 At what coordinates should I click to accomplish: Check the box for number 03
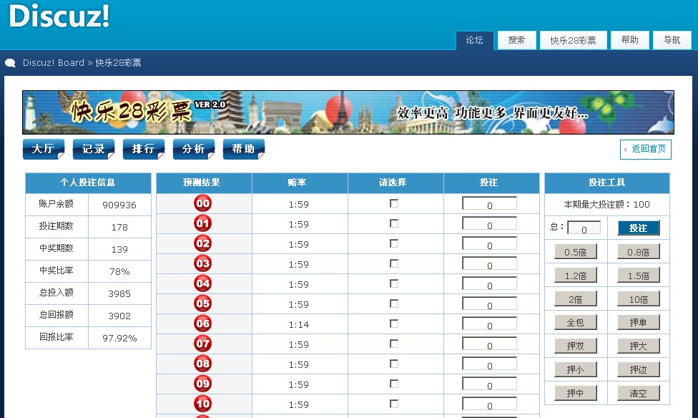click(x=394, y=263)
